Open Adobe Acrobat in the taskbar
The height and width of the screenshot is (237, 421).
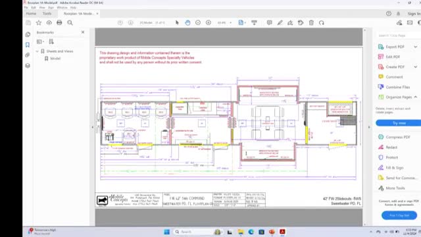coord(282,232)
